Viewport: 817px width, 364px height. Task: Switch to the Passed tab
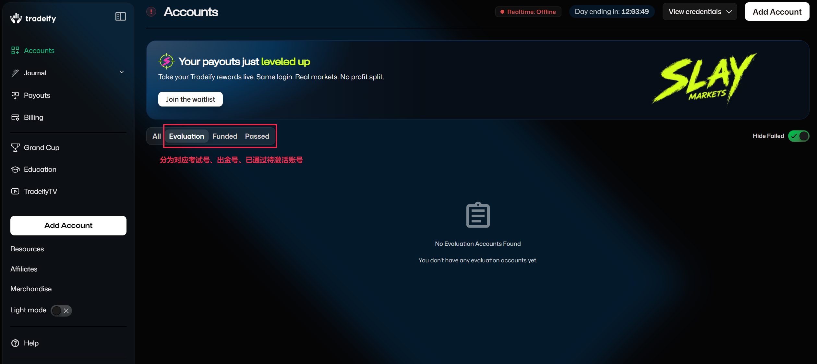257,136
